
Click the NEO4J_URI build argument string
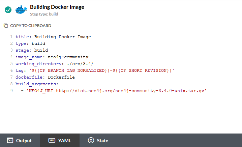coord(116,91)
